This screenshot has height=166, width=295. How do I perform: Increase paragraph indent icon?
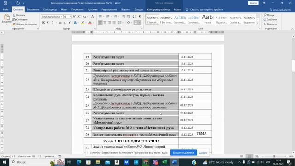coord(128,17)
